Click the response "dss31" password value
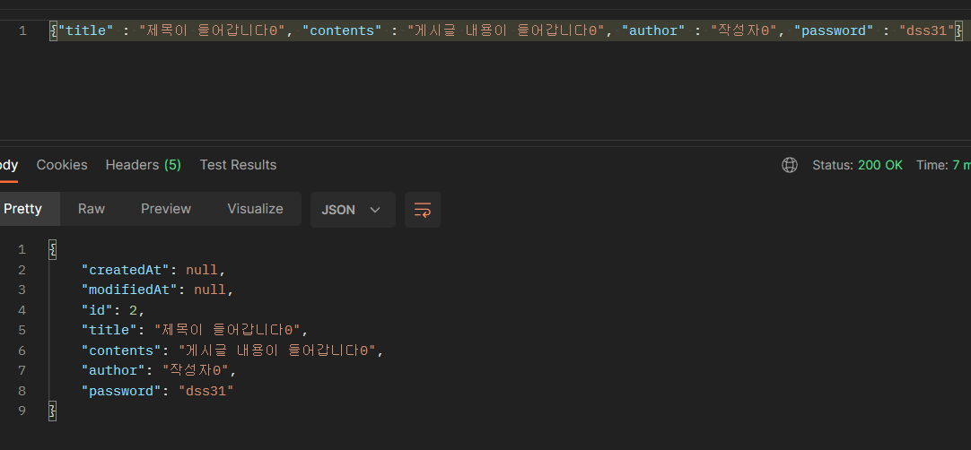This screenshot has height=450, width=971. pyautogui.click(x=206, y=391)
